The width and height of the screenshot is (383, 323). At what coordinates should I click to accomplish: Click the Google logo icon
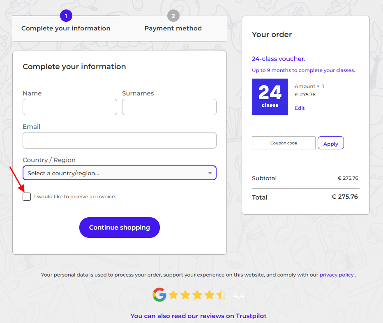[159, 295]
